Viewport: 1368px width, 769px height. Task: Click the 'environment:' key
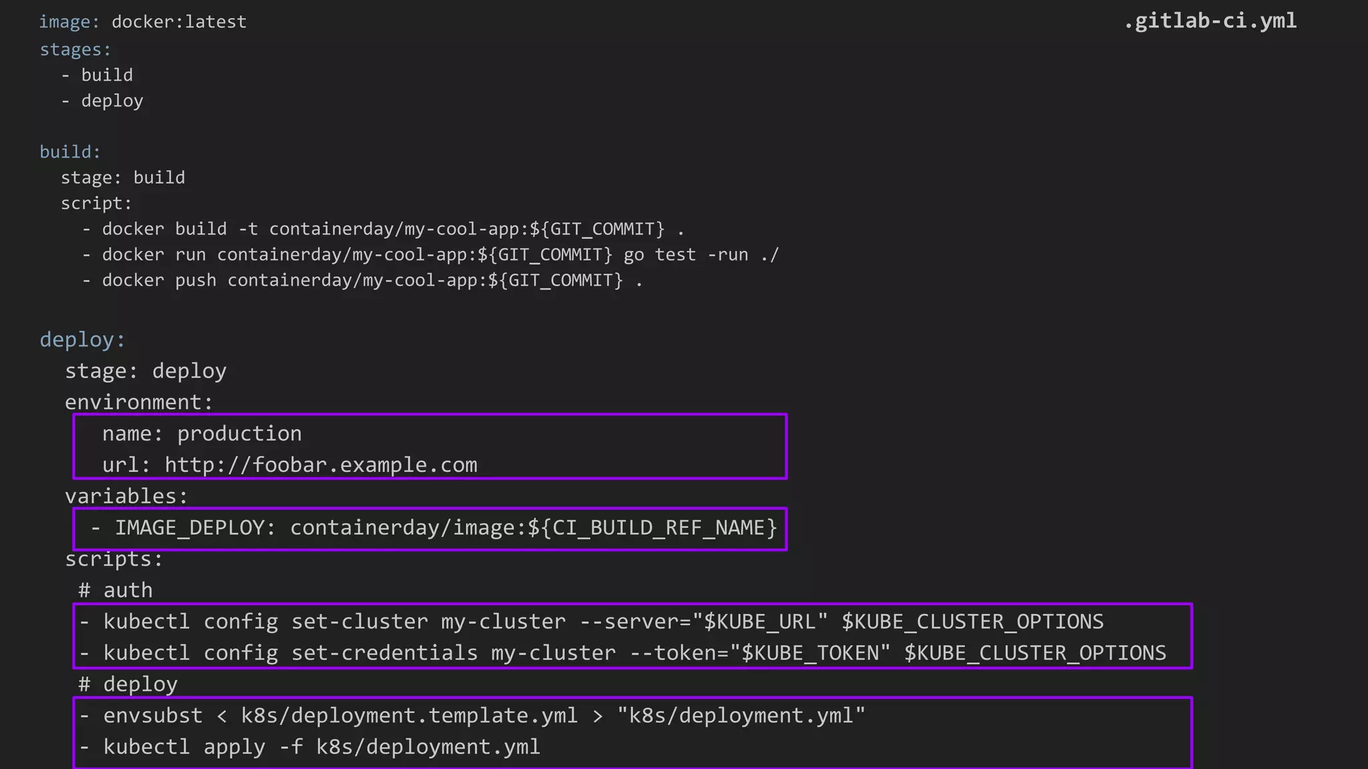coord(139,403)
